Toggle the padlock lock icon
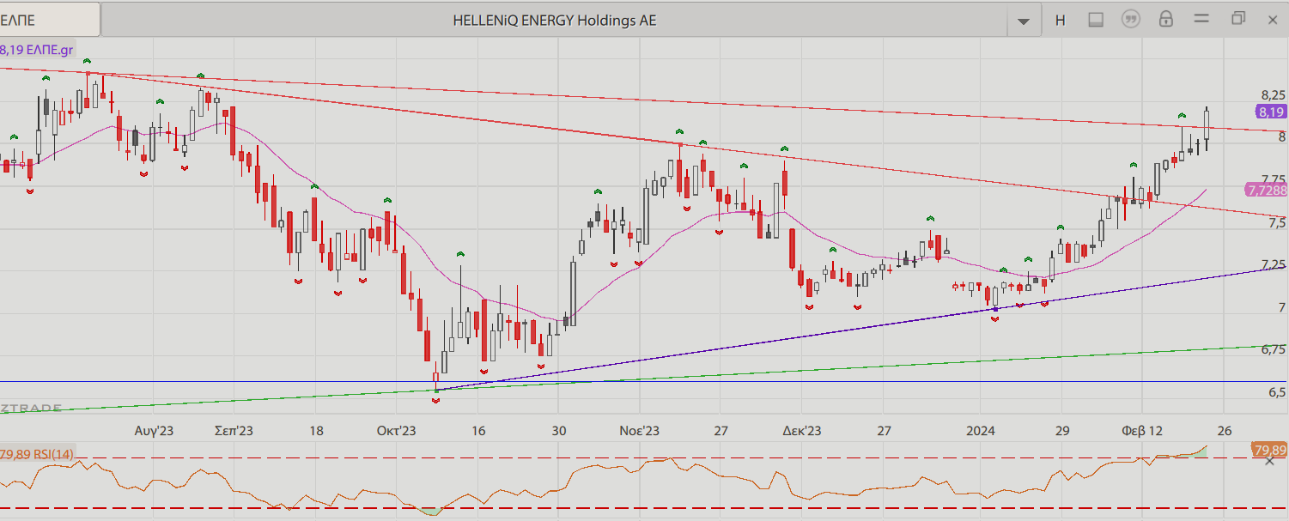 pos(1166,19)
